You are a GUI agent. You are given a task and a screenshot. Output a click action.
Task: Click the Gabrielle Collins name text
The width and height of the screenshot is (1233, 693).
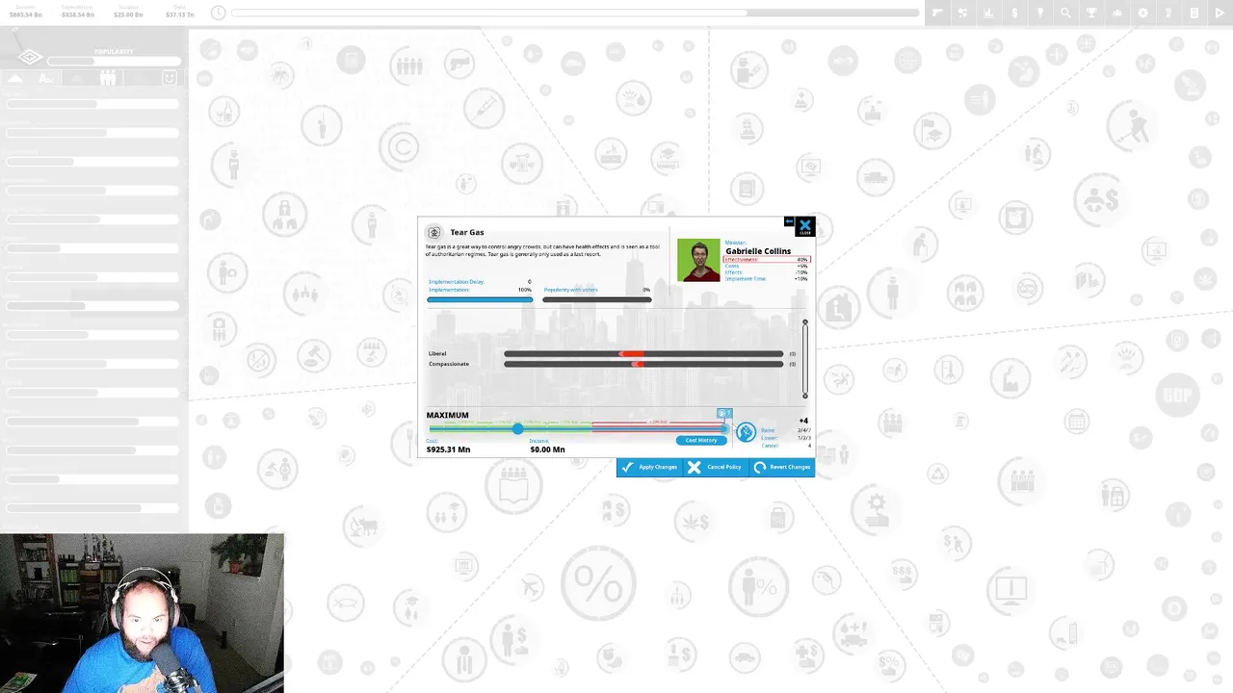[758, 251]
